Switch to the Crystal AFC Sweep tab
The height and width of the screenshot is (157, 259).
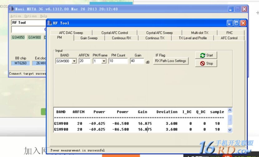coord(159,33)
